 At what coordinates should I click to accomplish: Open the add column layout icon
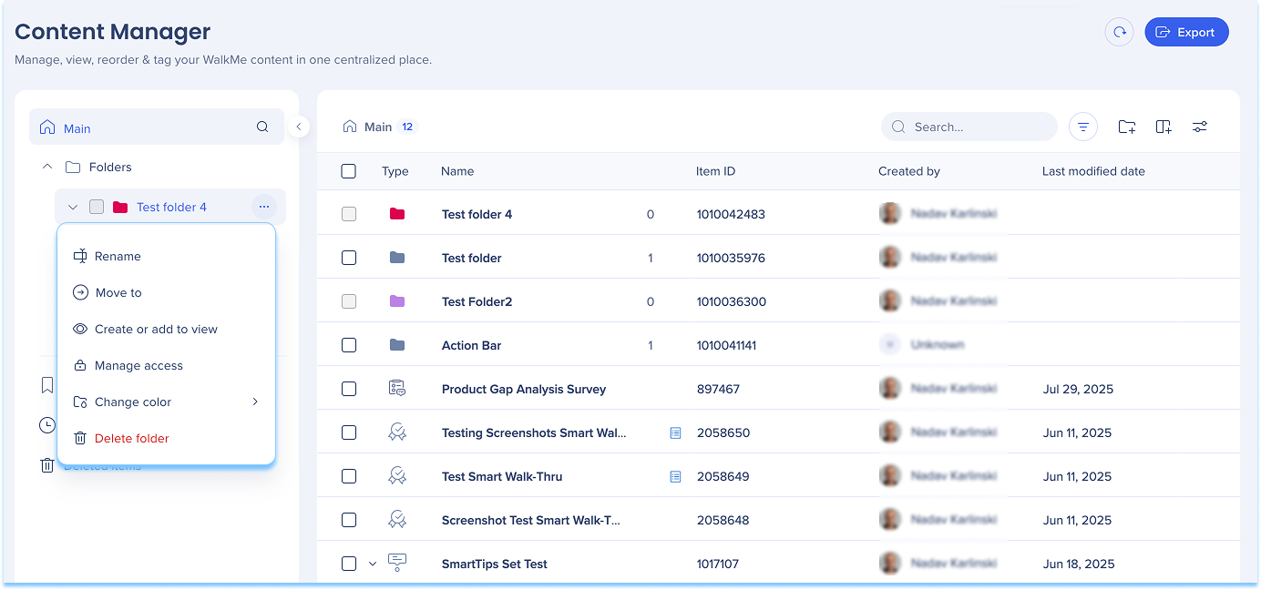[1164, 127]
